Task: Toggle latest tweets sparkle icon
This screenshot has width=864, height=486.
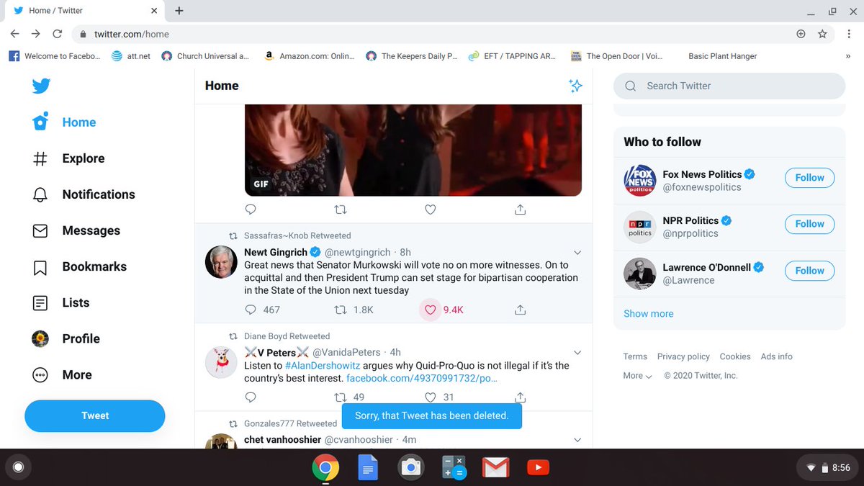Action: click(x=575, y=86)
